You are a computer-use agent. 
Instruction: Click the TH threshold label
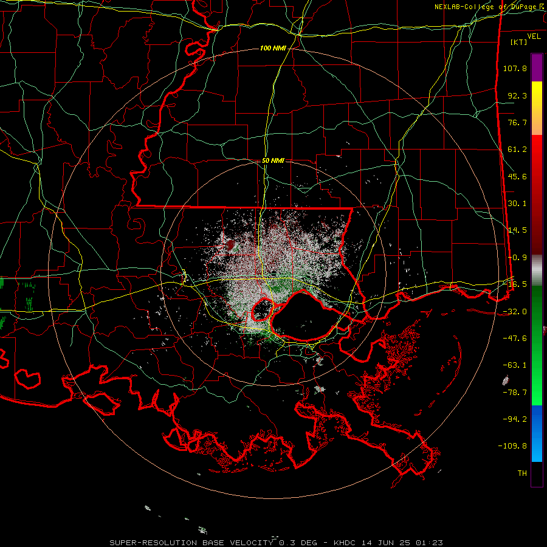pos(522,473)
